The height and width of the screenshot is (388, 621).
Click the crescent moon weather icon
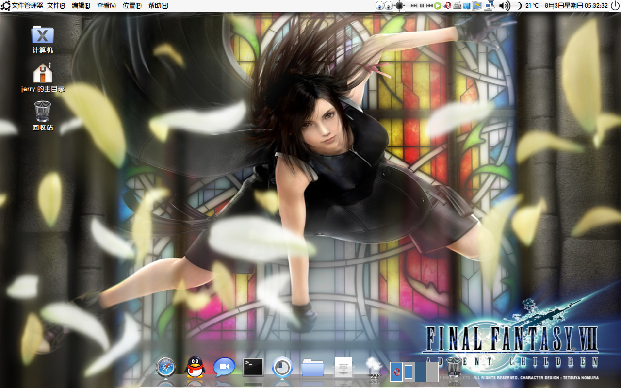pyautogui.click(x=519, y=6)
